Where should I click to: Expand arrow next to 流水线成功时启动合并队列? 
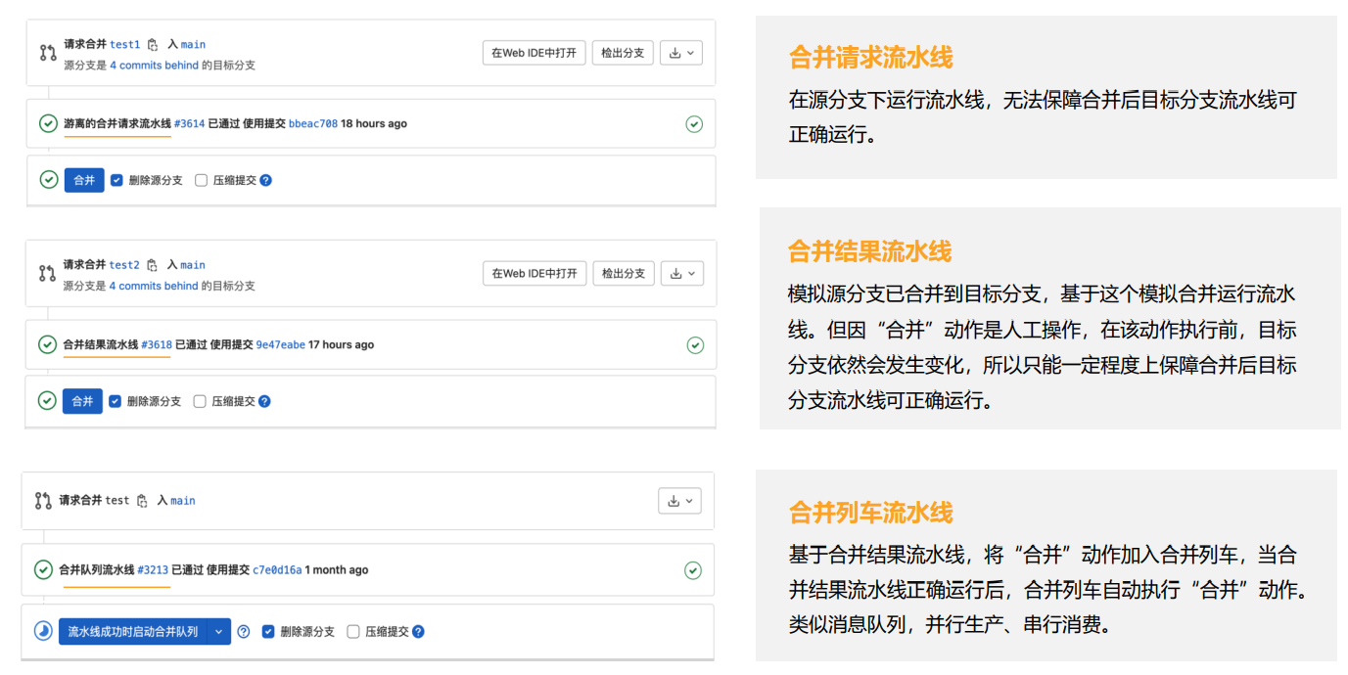point(219,632)
